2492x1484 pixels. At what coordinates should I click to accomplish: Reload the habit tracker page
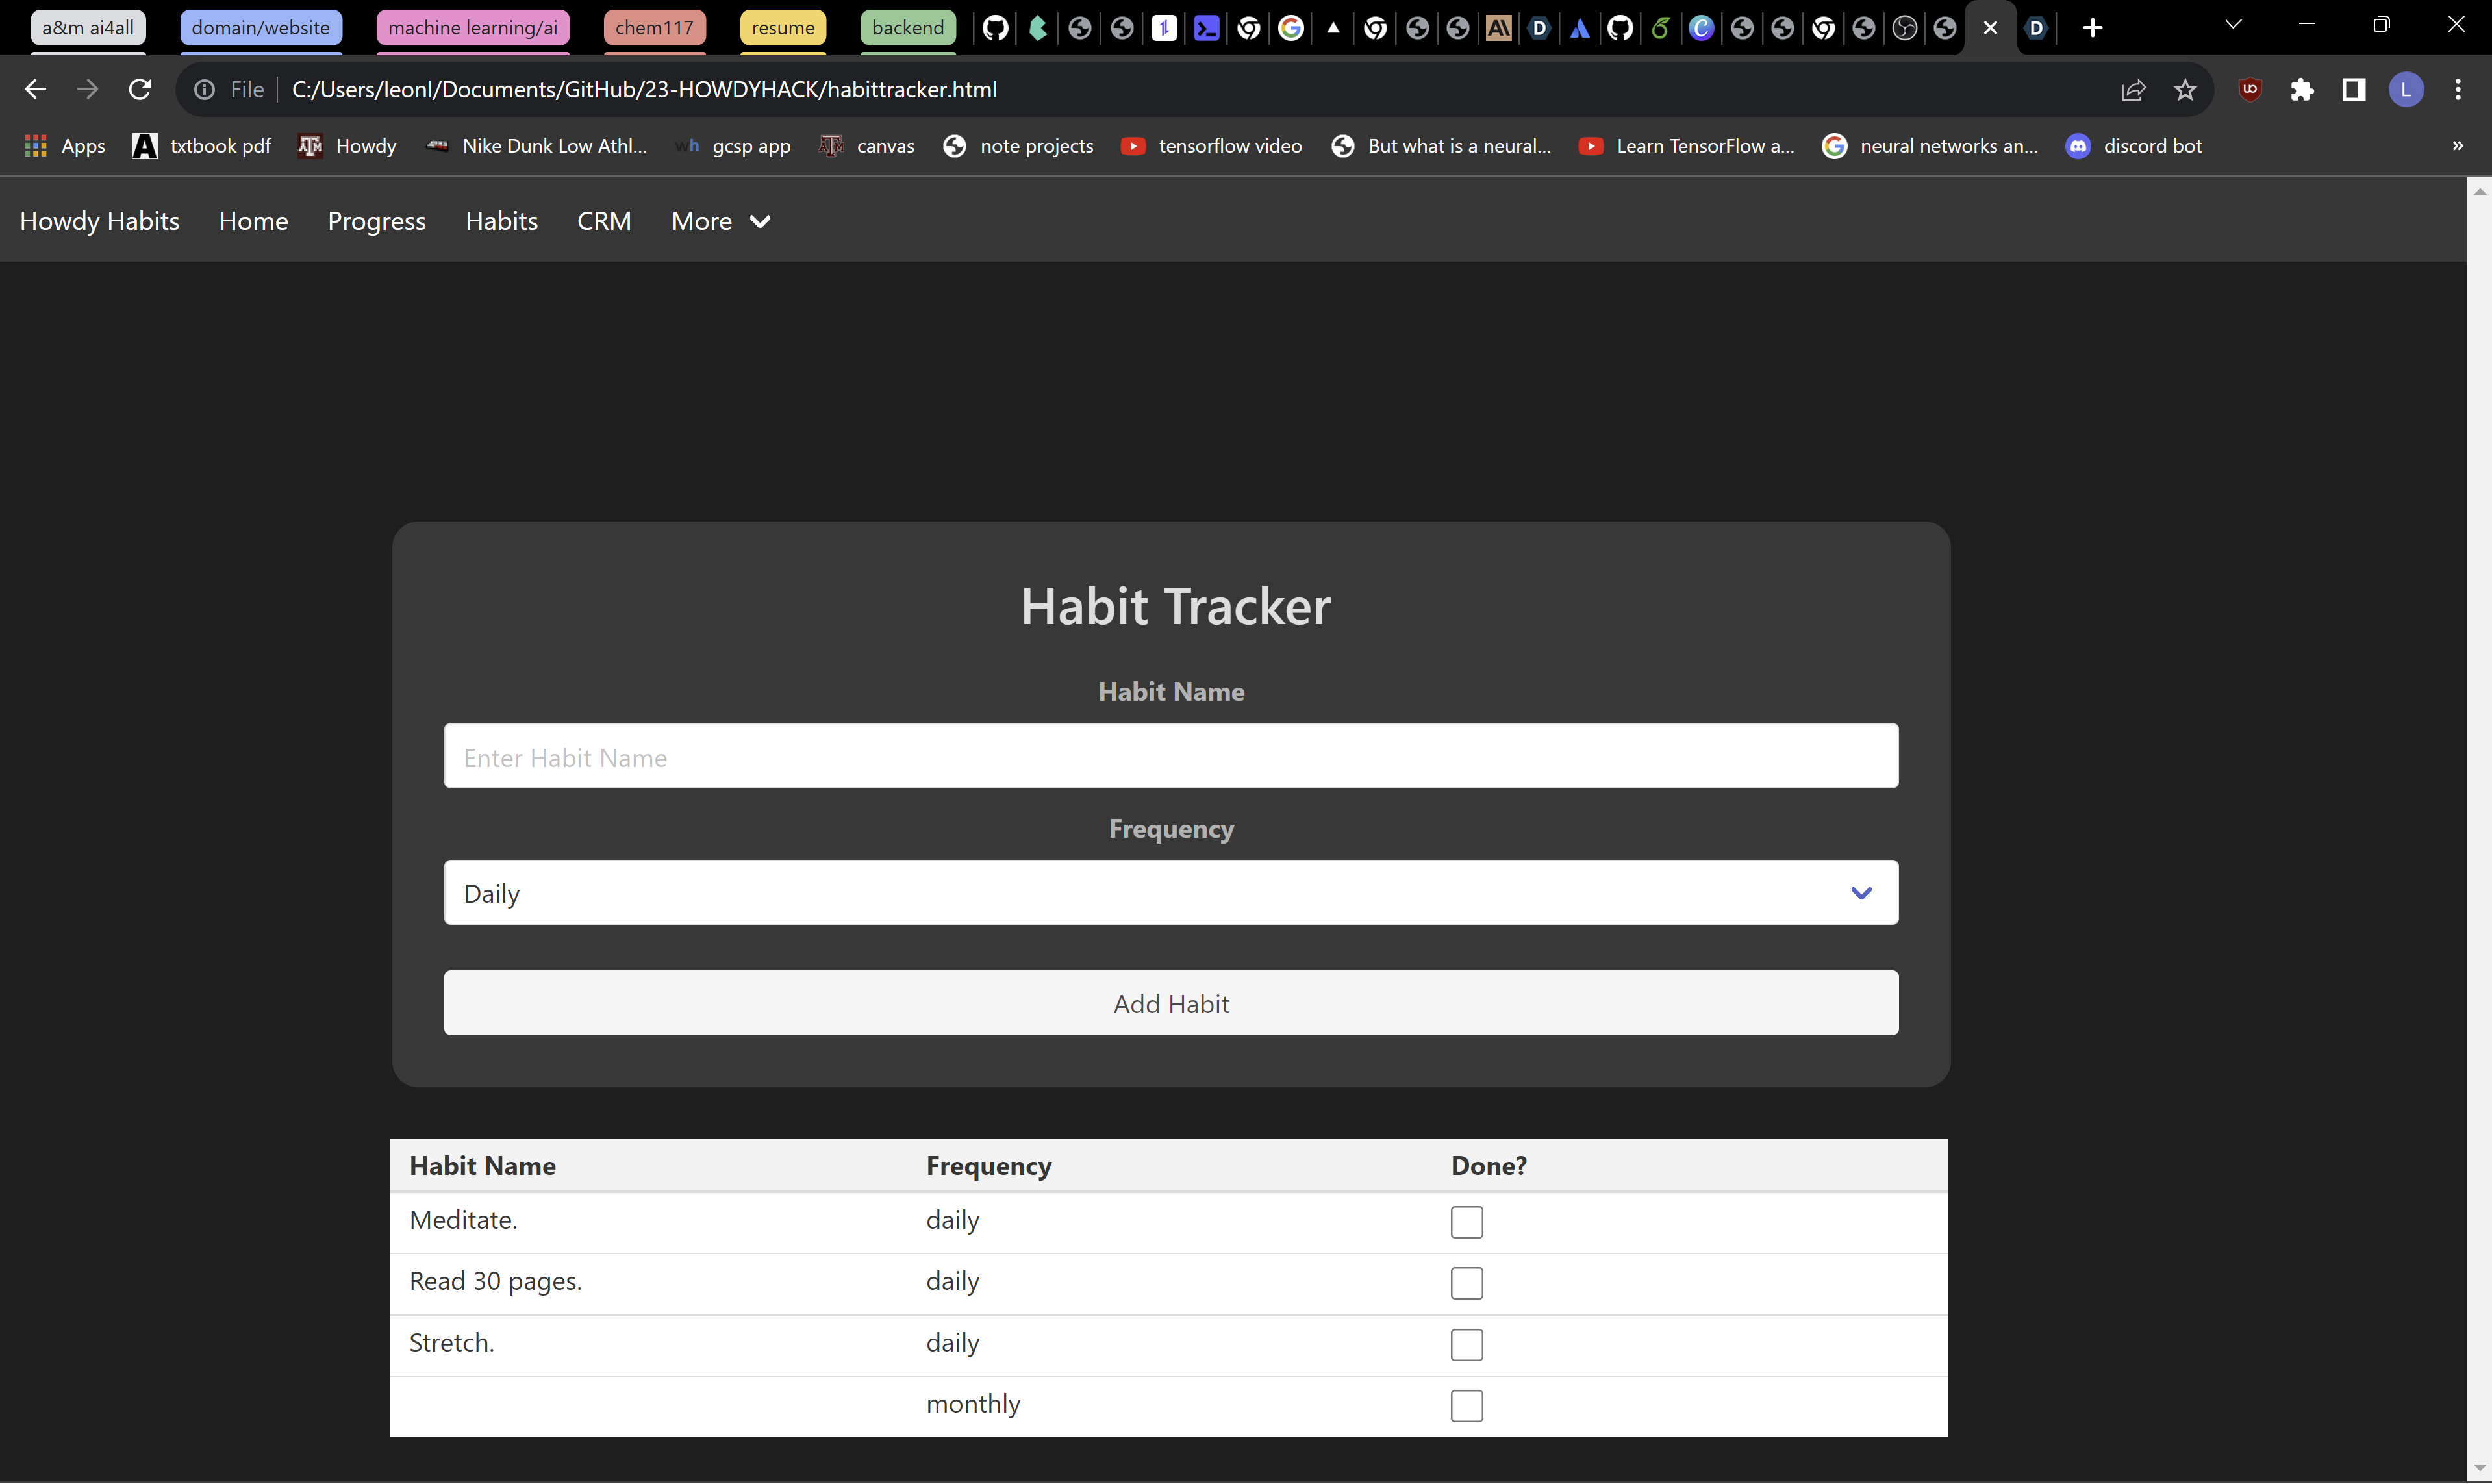140,89
